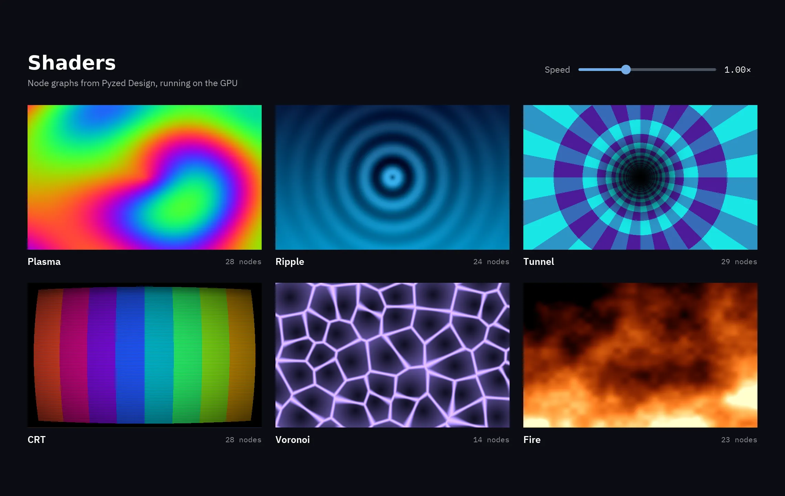Click the Fire title label
Viewport: 785px width, 496px height.
pos(532,440)
